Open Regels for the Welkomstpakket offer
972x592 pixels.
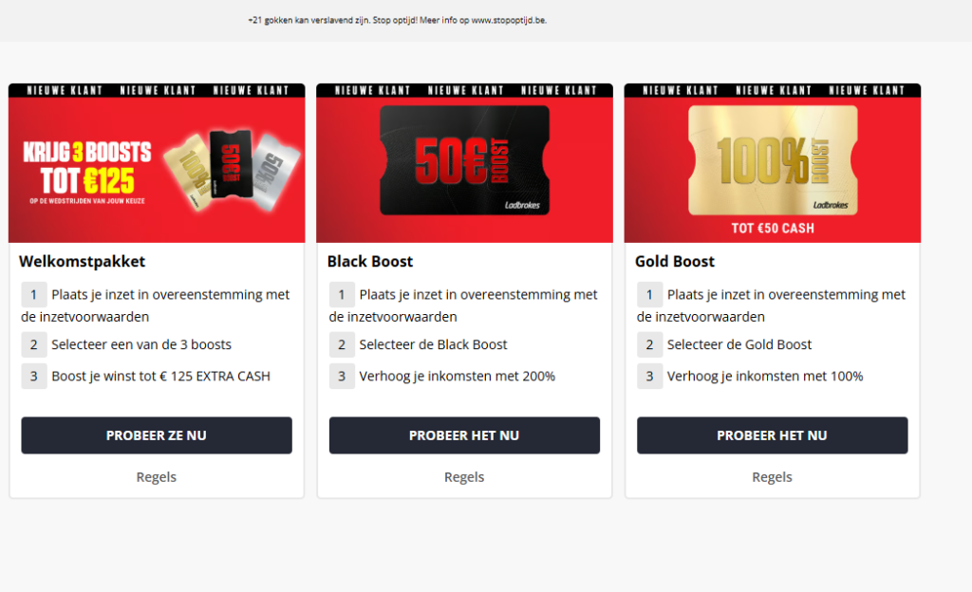[x=156, y=476]
